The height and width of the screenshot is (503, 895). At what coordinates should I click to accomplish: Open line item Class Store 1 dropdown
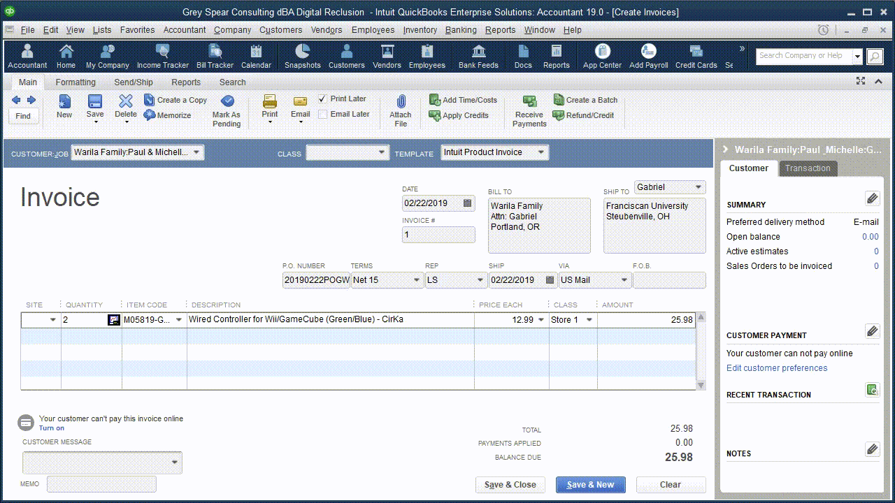pyautogui.click(x=589, y=320)
